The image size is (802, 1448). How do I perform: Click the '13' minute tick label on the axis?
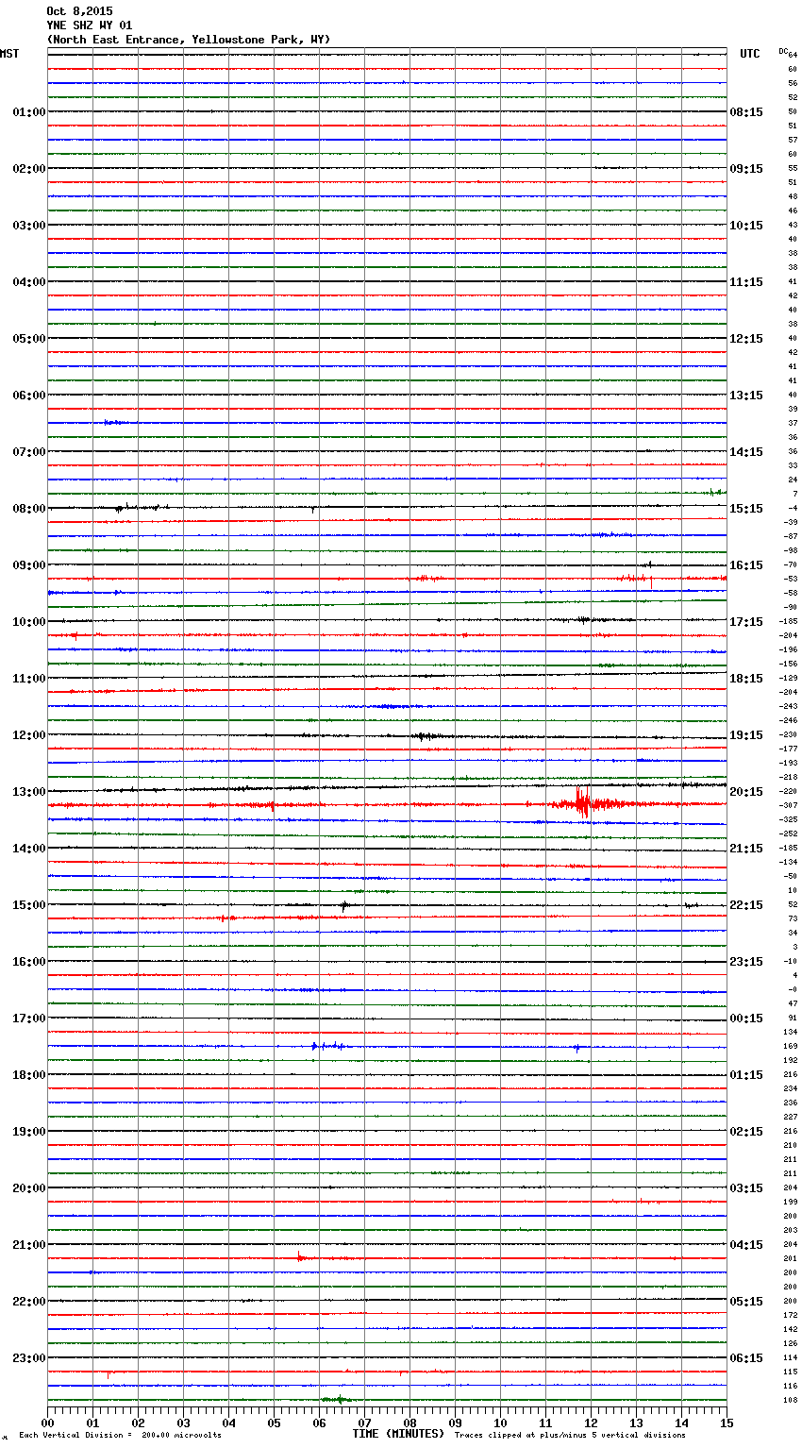(x=636, y=1423)
